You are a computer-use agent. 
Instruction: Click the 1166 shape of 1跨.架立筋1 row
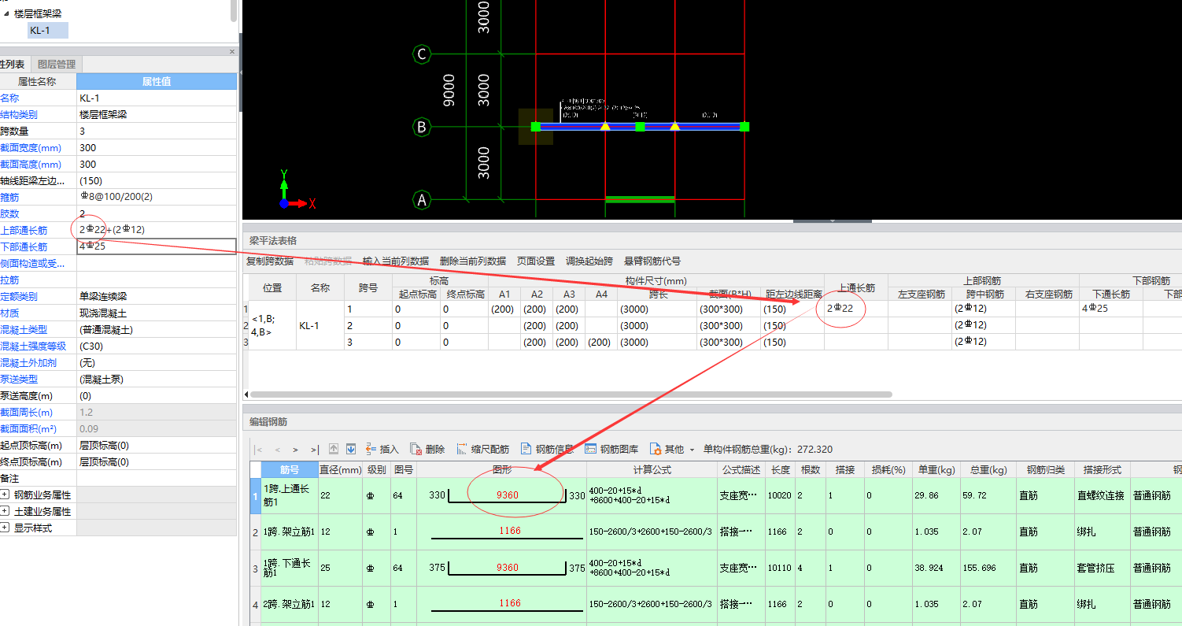coord(509,531)
